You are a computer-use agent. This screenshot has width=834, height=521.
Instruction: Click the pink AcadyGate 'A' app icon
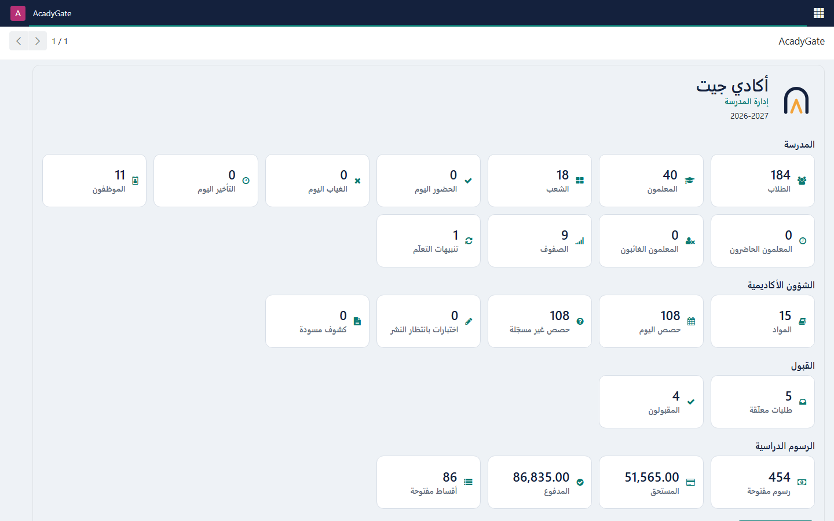point(18,13)
